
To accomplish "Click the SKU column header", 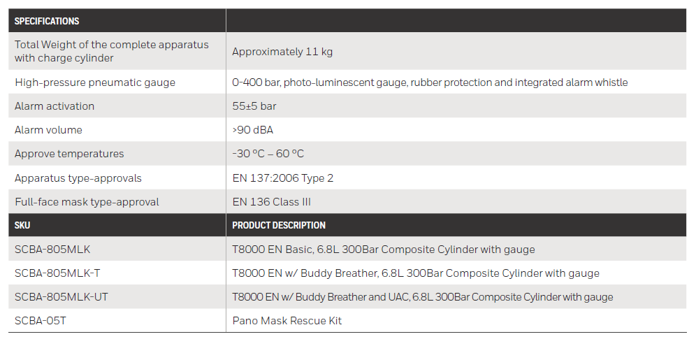I will (x=22, y=226).
